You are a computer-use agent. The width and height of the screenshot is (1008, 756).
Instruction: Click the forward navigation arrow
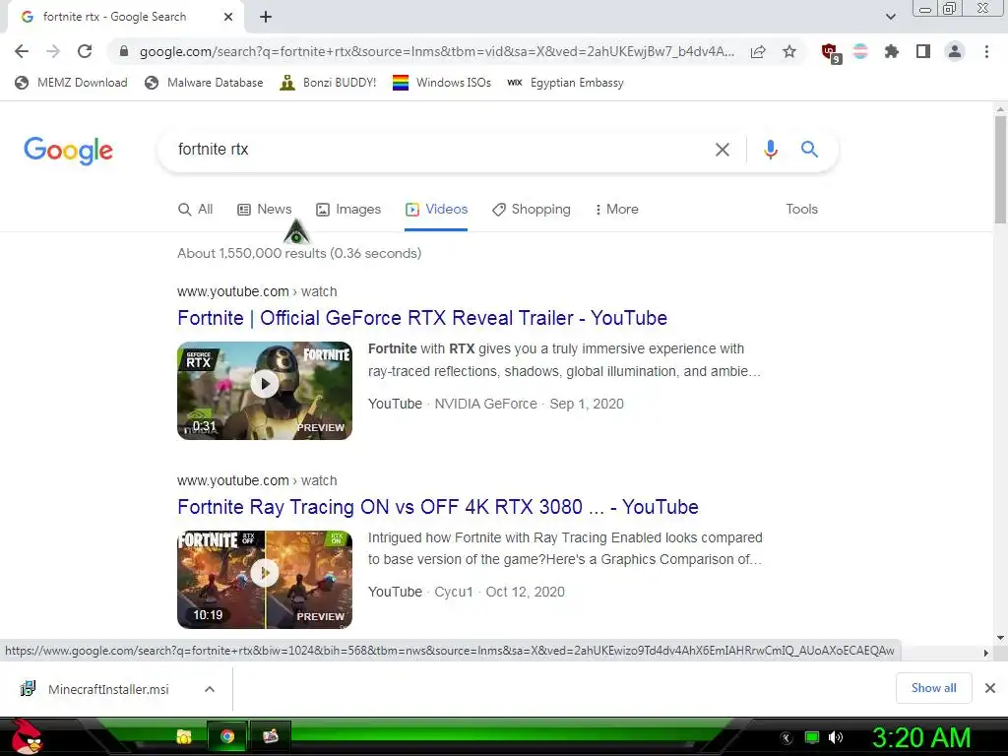[x=53, y=51]
